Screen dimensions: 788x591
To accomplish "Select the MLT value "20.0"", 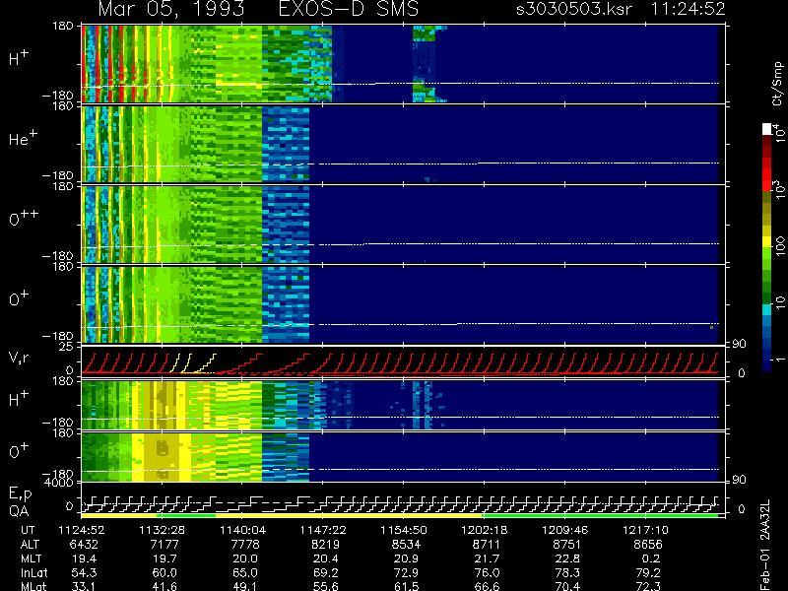I will point(245,558).
